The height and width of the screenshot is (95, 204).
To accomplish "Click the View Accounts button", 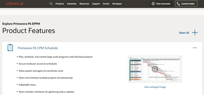I will [161, 4].
